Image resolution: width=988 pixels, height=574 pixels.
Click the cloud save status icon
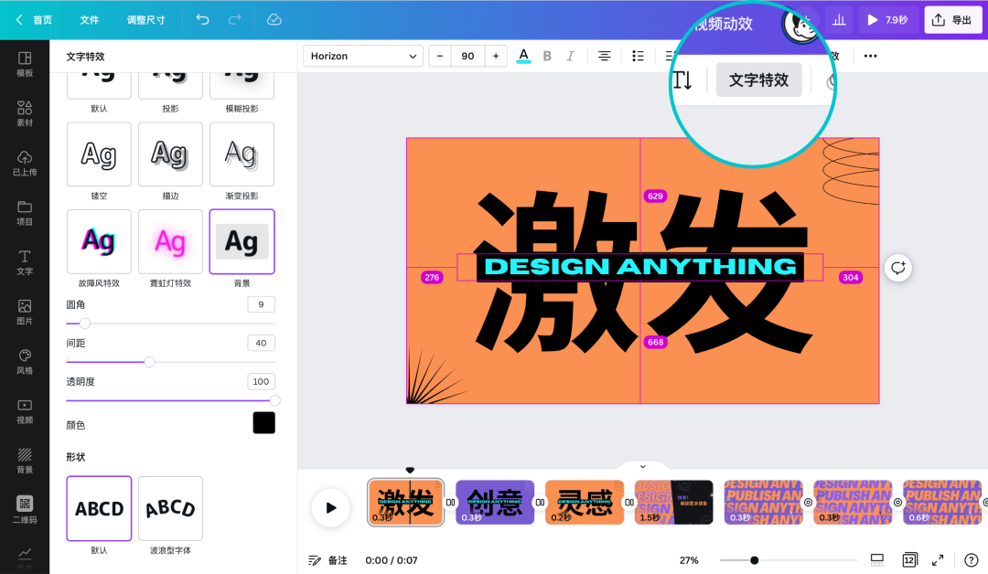pos(274,19)
